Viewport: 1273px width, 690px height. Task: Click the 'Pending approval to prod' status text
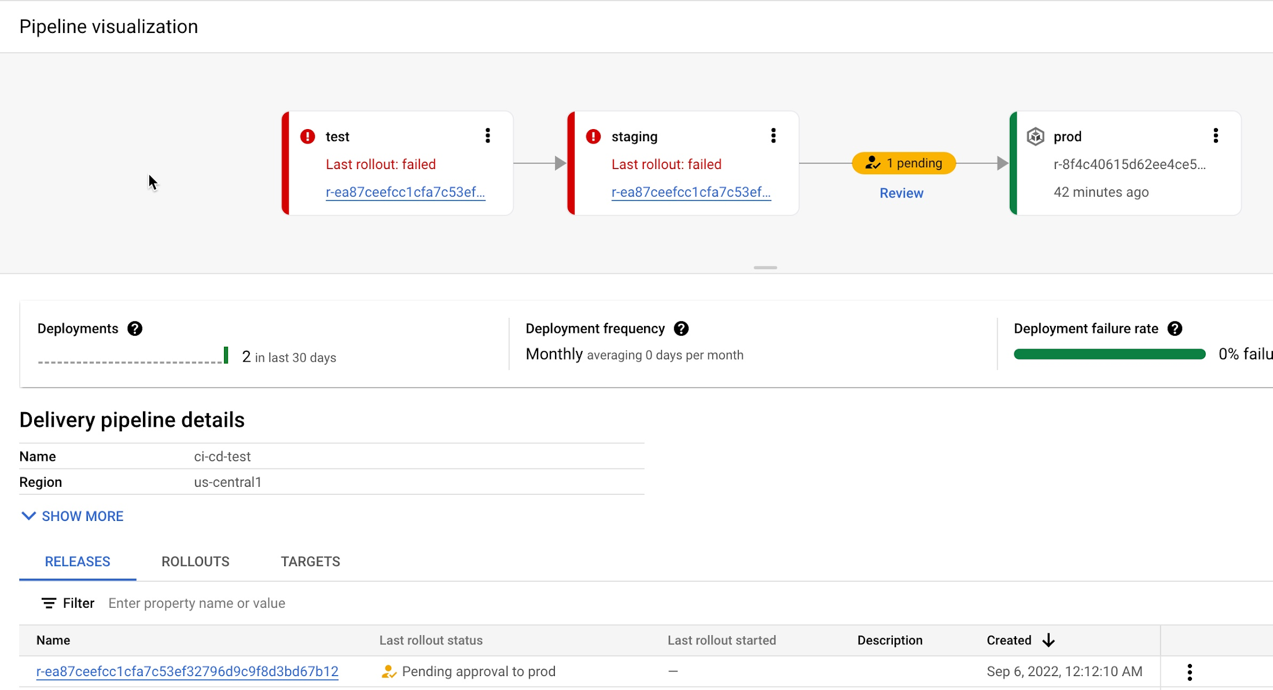pos(479,671)
